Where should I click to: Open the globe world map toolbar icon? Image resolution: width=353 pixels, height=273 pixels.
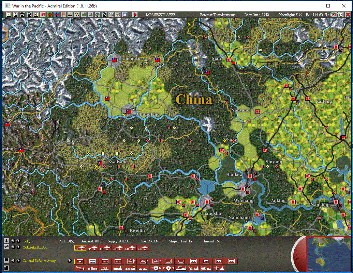click(x=98, y=15)
